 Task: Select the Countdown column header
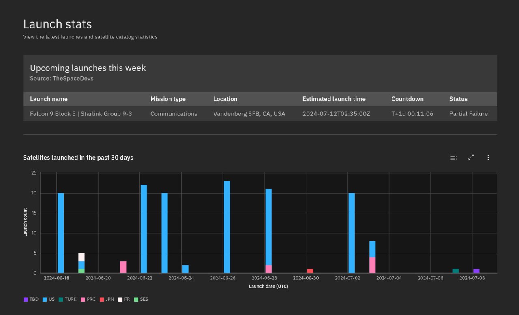click(407, 99)
